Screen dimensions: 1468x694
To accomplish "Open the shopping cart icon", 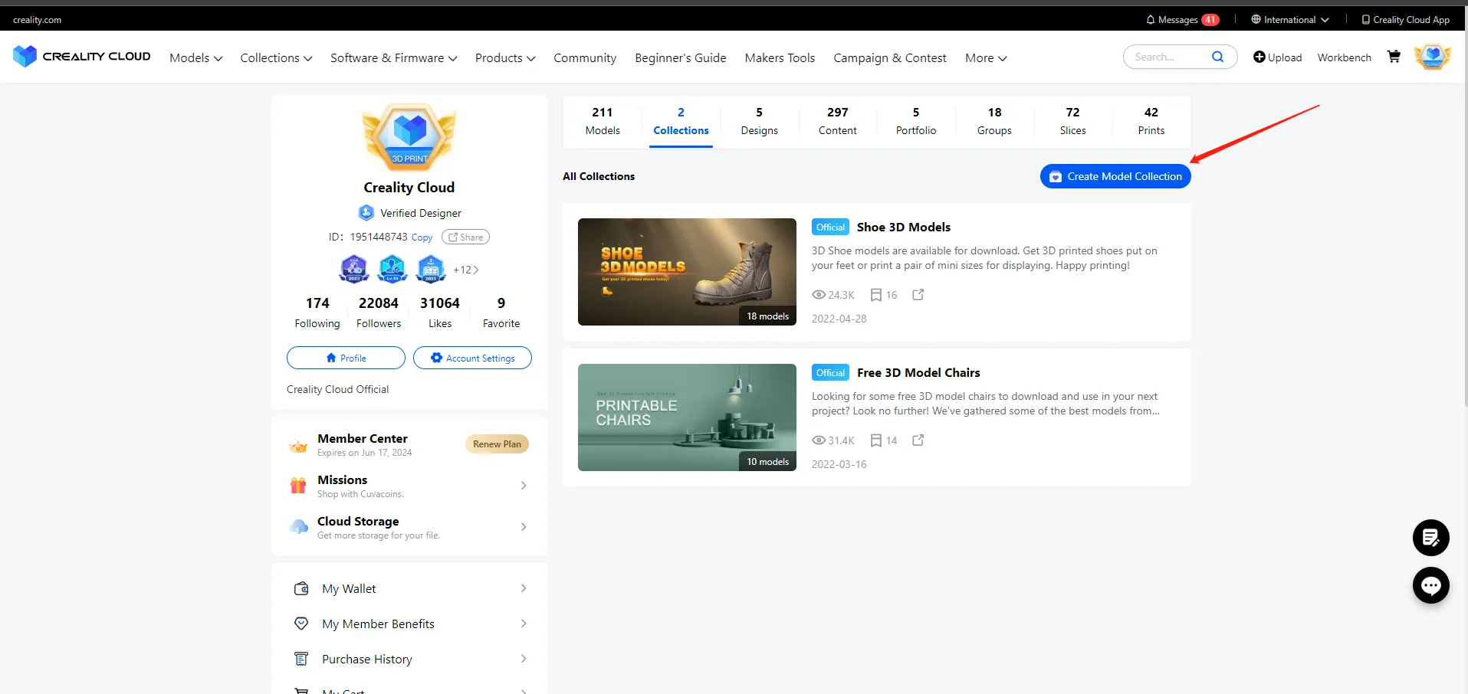I will pyautogui.click(x=1394, y=57).
